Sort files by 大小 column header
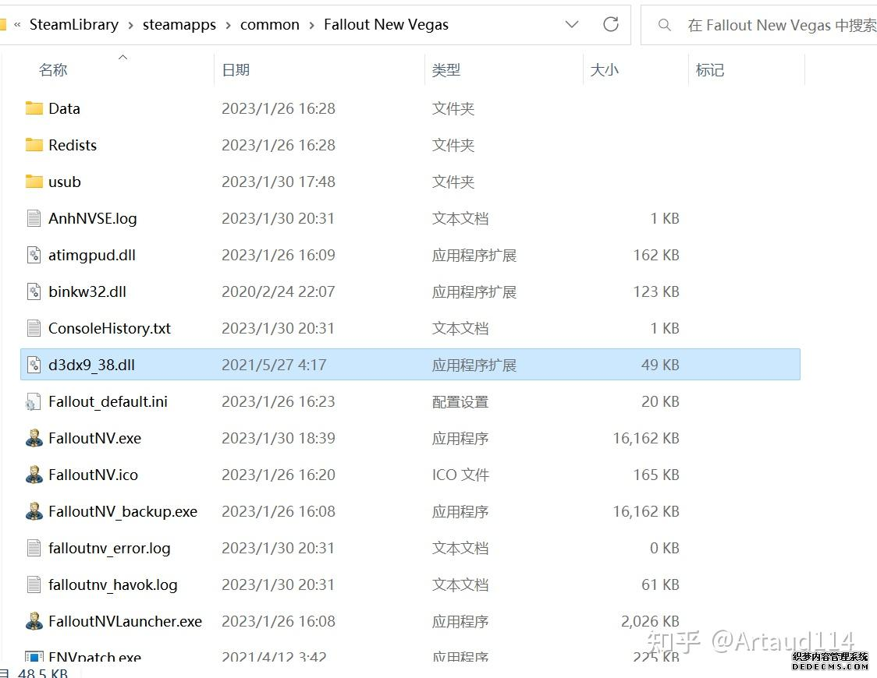Viewport: 877px width, 678px height. (604, 70)
